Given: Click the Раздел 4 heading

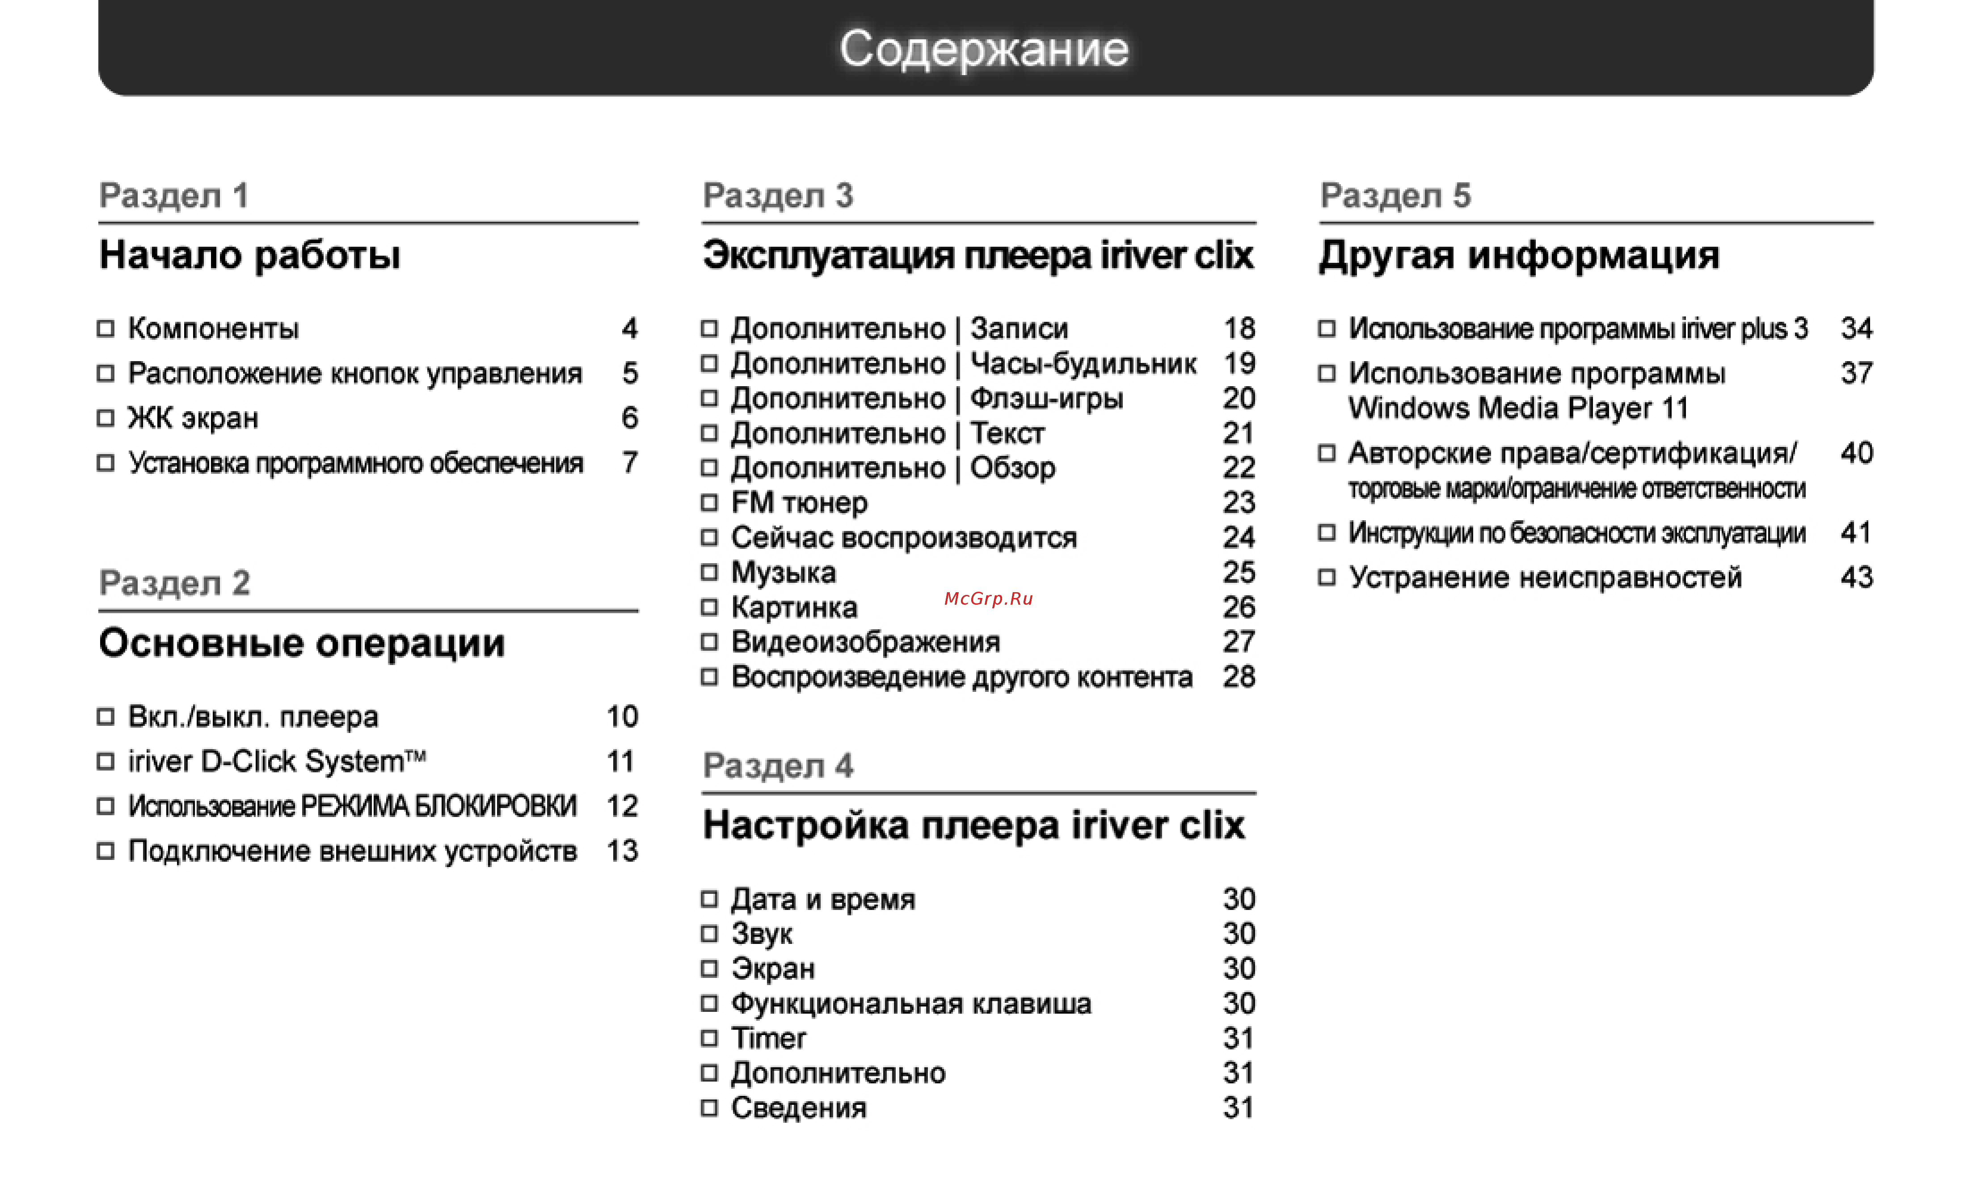Looking at the screenshot, I should click(778, 766).
